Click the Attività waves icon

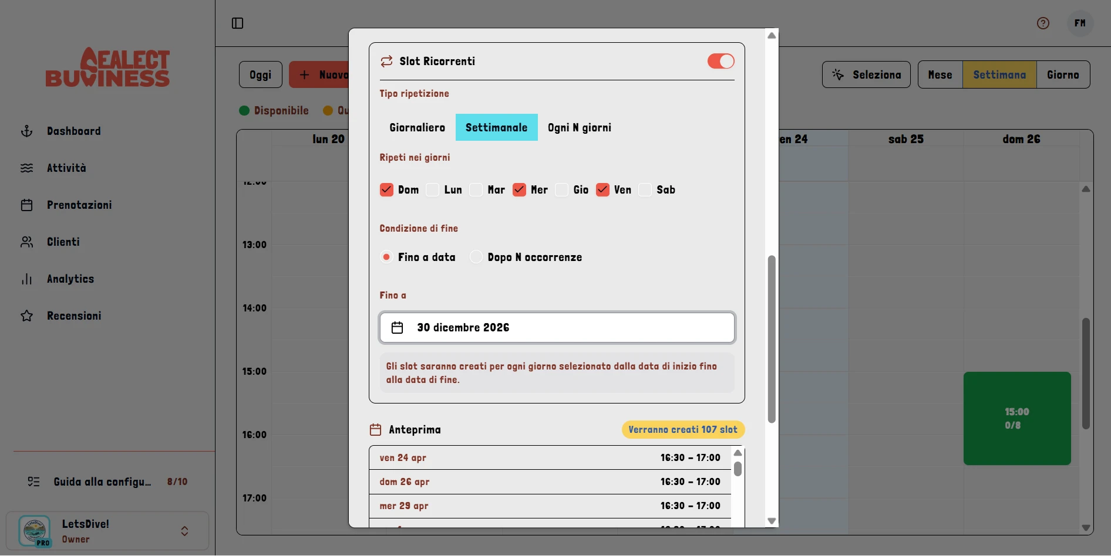pos(27,168)
